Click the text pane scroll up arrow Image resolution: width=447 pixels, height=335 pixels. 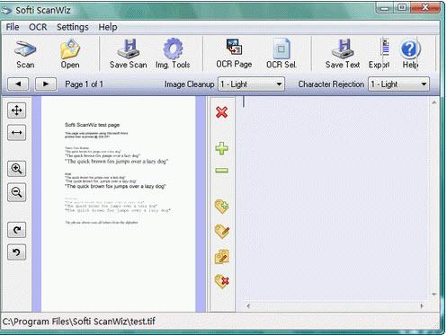coord(434,102)
